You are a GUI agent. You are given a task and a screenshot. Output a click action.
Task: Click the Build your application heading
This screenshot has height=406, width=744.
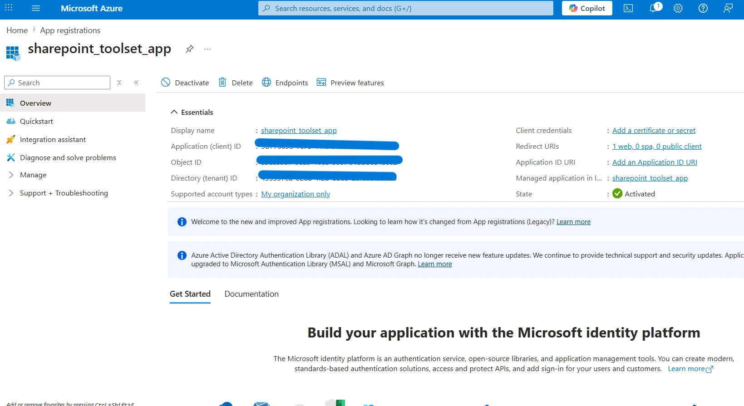click(x=504, y=333)
